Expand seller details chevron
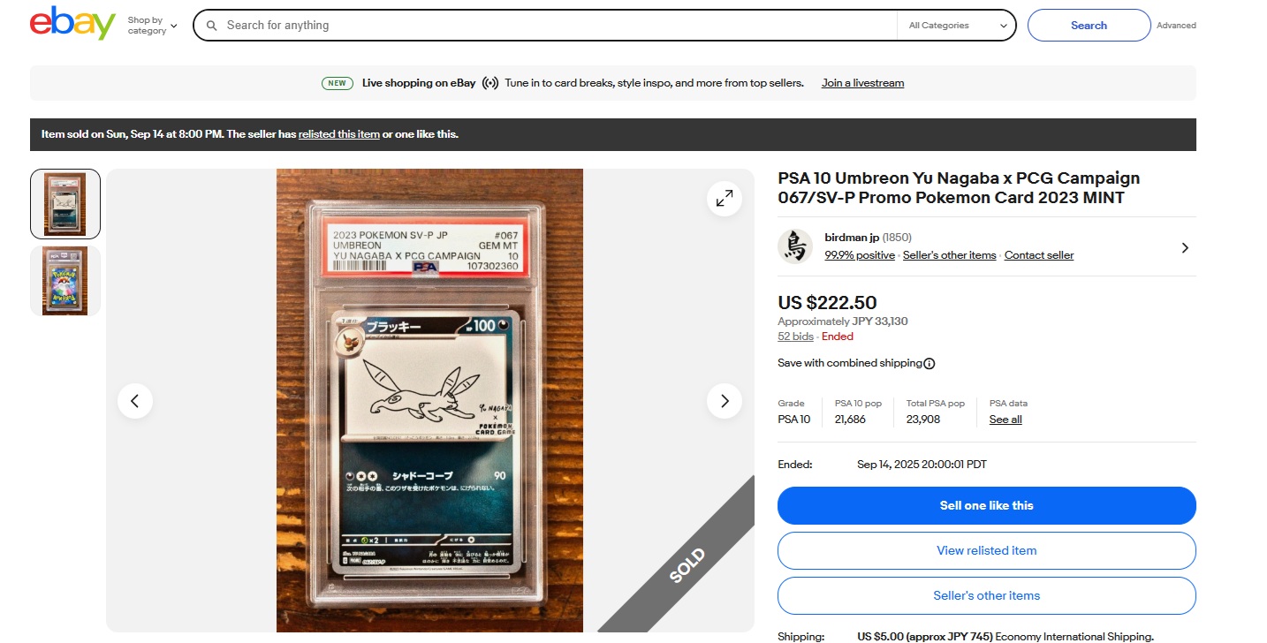1267x643 pixels. click(x=1185, y=248)
